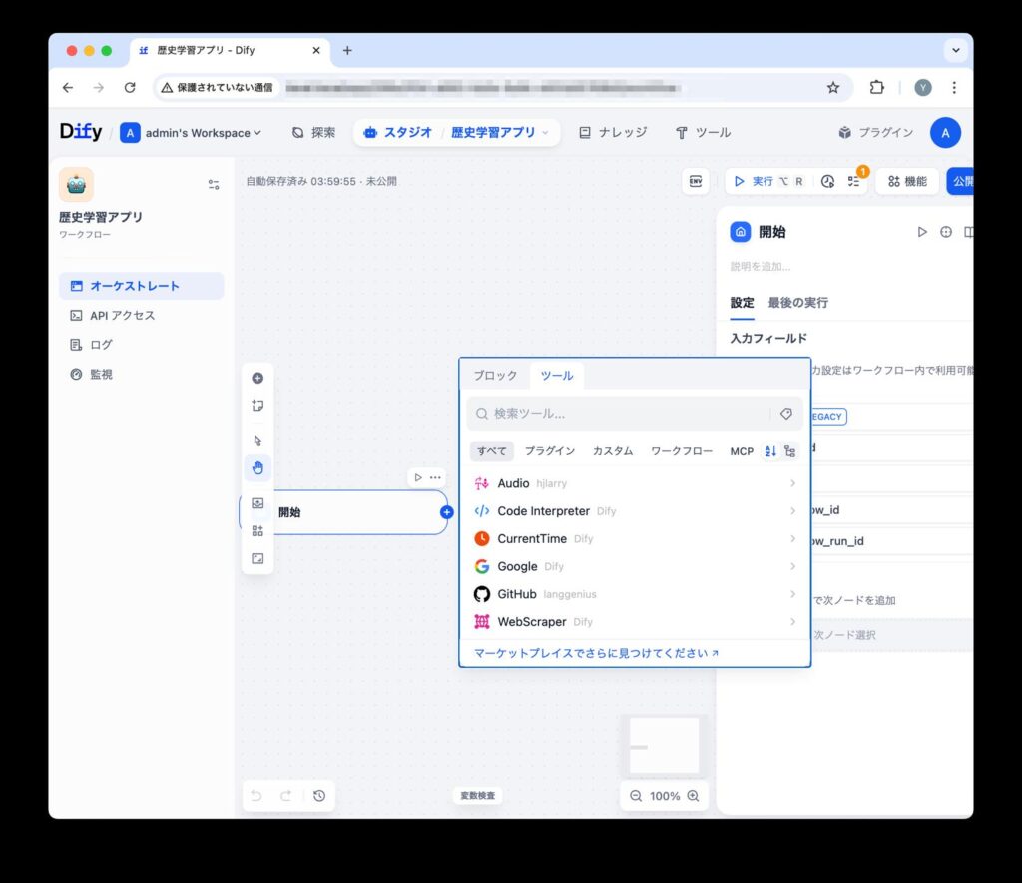
Task: Click zoom in magnifier icon
Action: pos(694,796)
